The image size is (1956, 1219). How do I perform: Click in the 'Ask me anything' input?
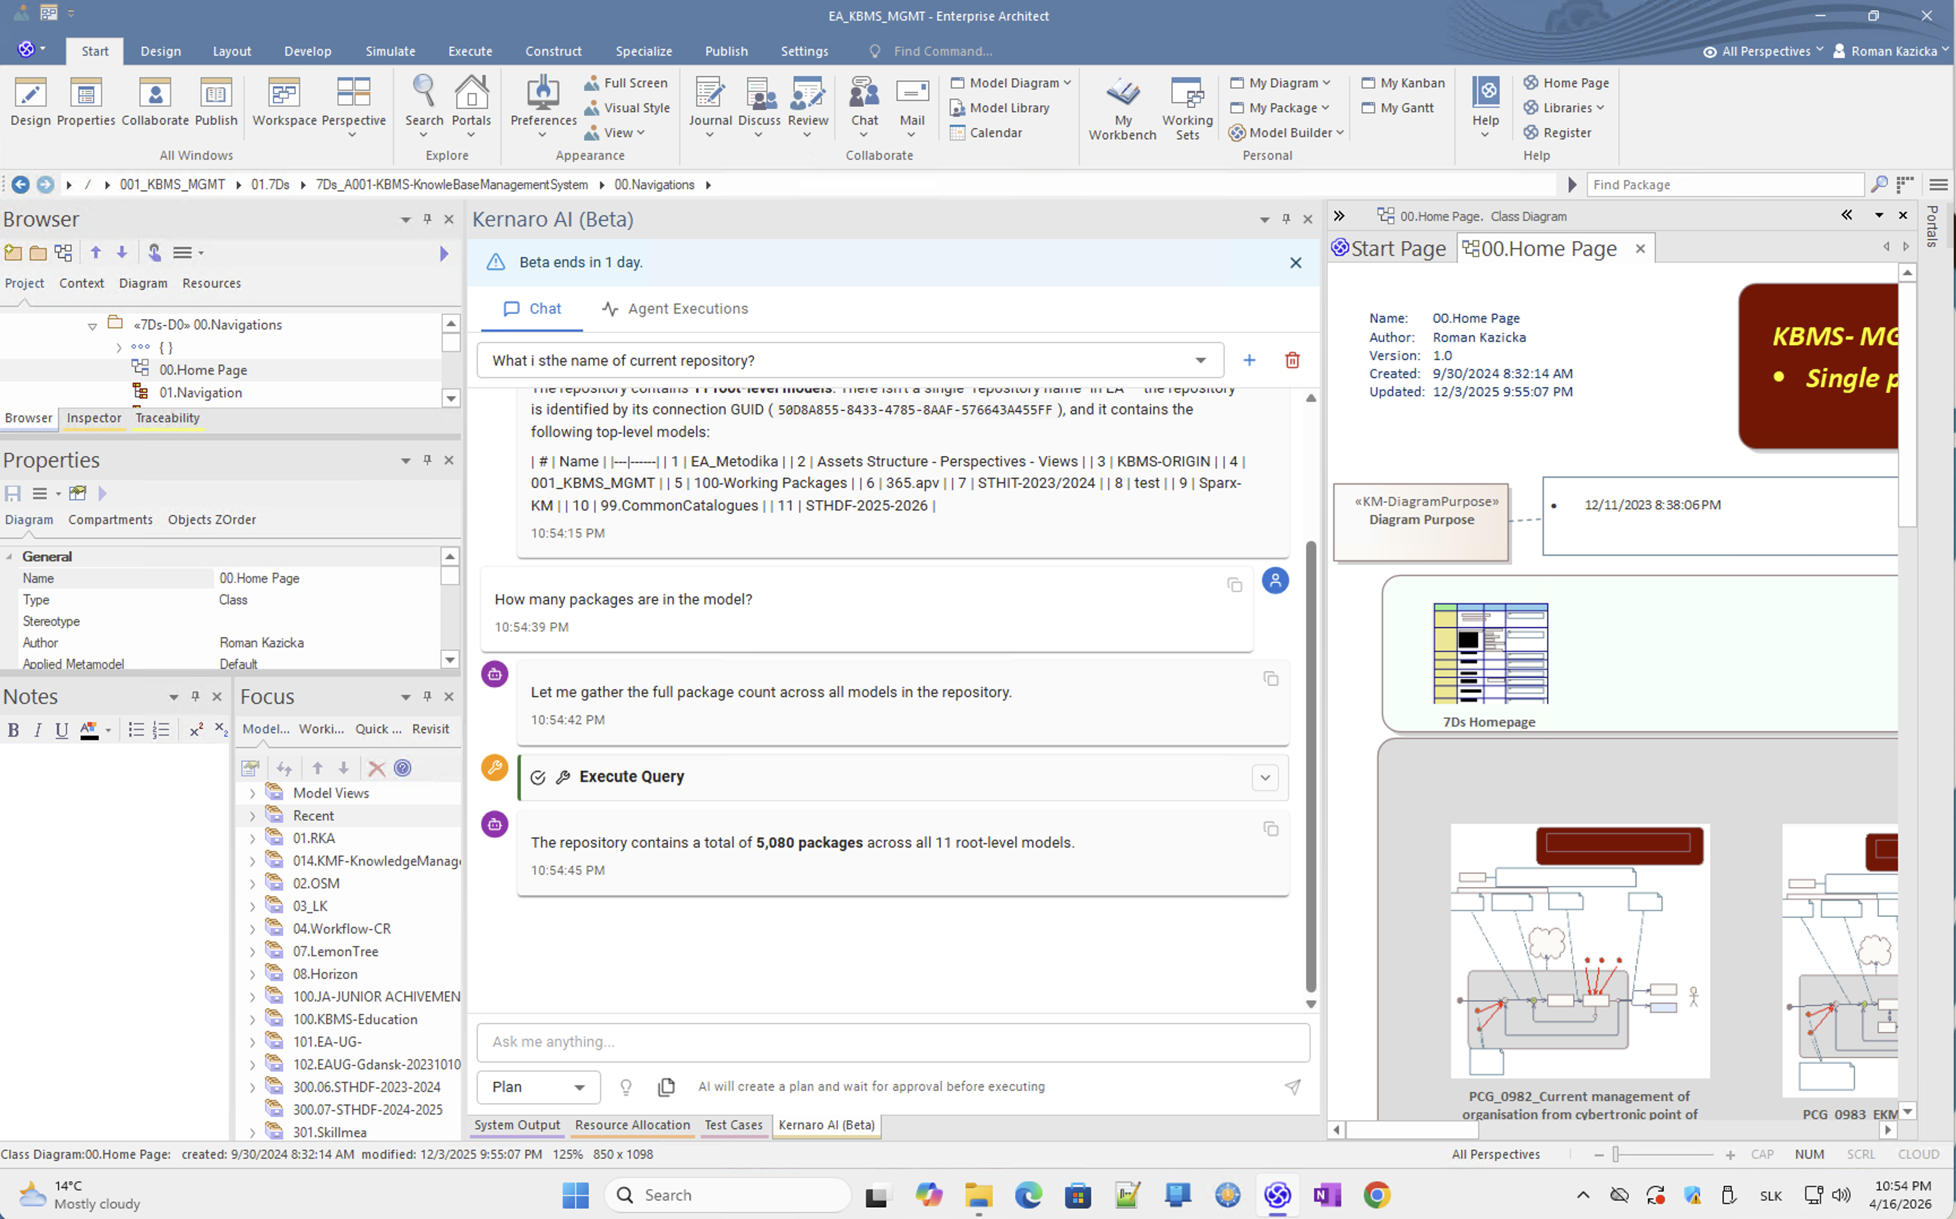click(893, 1042)
